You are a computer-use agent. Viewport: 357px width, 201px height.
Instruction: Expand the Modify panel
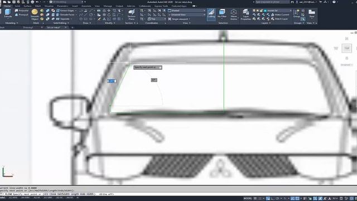109,23
